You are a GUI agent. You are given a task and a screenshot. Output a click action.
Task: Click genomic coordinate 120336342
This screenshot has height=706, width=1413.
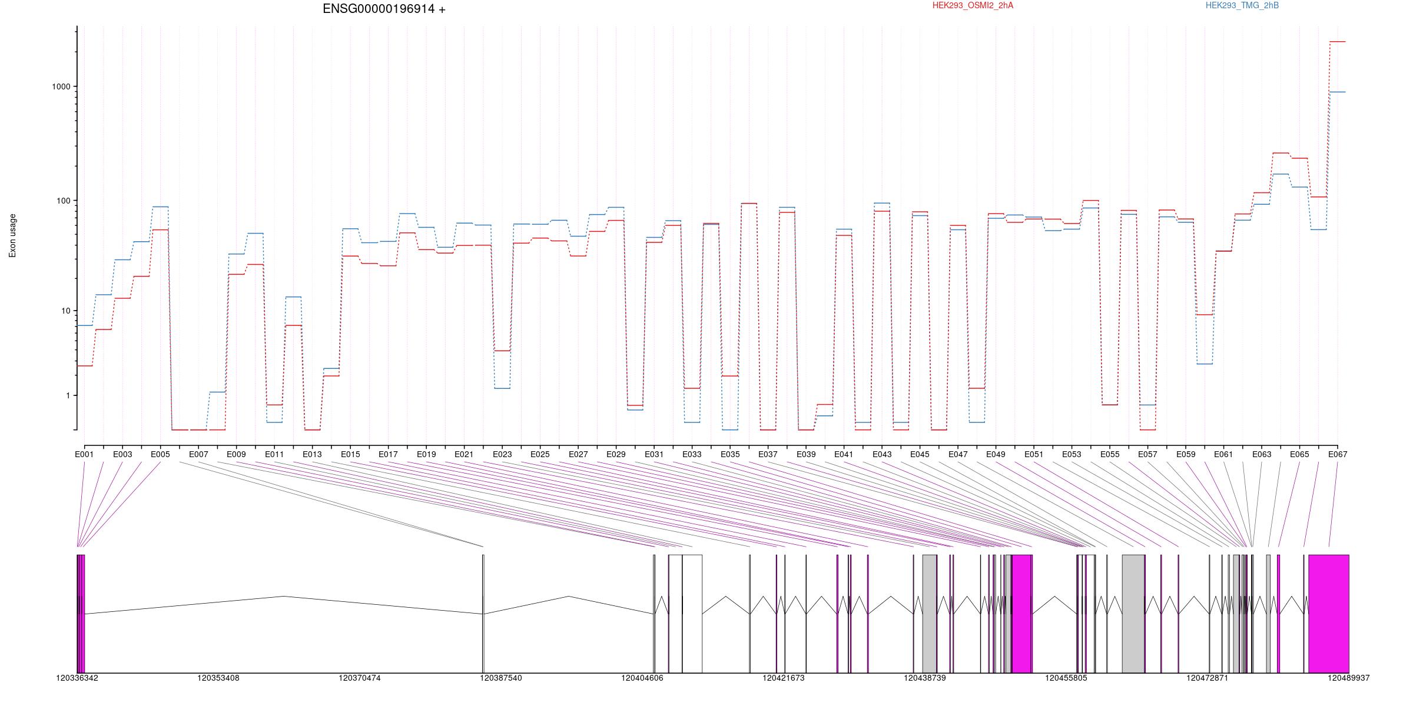coord(77,678)
